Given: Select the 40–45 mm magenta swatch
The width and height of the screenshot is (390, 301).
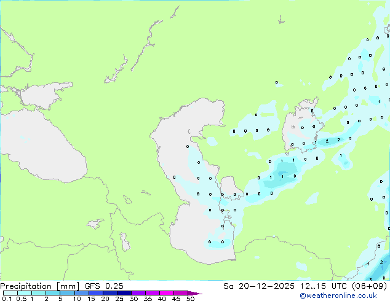Looking at the screenshot, I should pyautogui.click(x=167, y=293).
